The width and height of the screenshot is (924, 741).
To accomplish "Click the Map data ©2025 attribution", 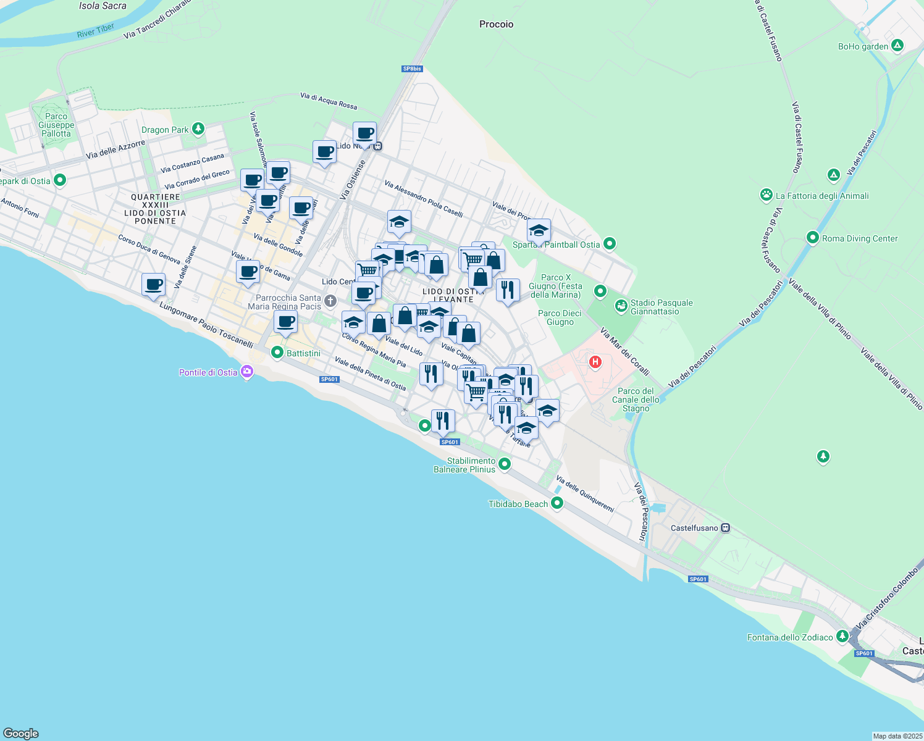I will (897, 736).
